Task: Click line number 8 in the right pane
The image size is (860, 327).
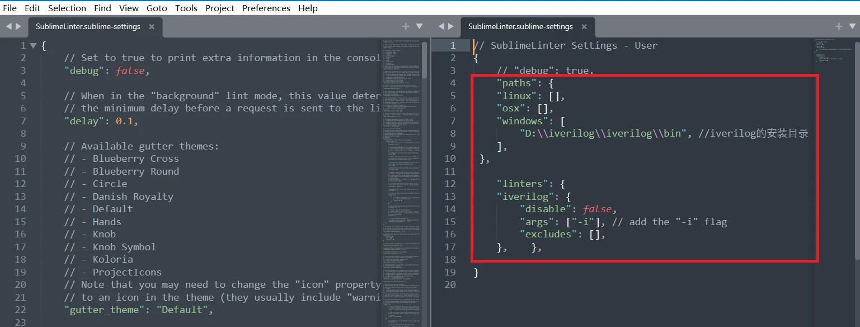Action: click(x=452, y=133)
